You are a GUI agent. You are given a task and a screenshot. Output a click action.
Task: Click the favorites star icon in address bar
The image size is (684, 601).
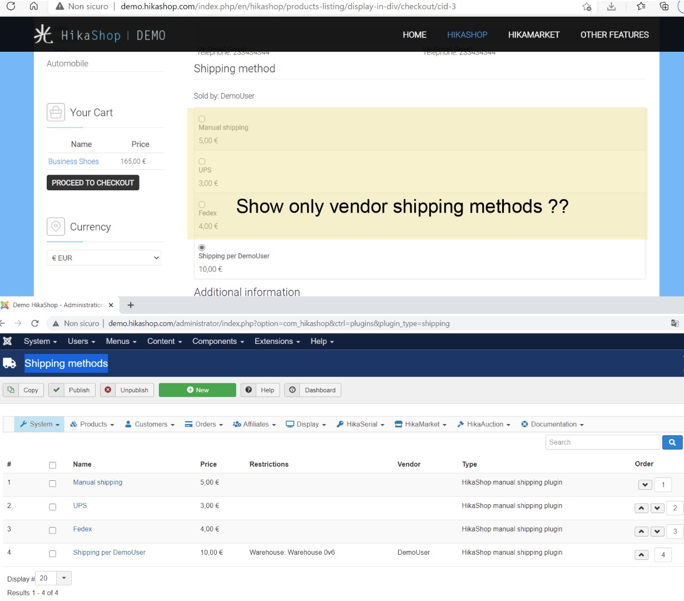pos(587,7)
